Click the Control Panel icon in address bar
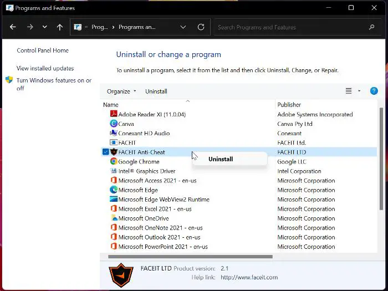The image size is (388, 291). [78, 27]
